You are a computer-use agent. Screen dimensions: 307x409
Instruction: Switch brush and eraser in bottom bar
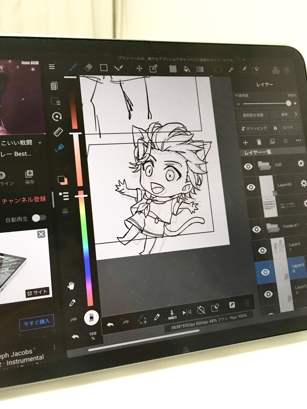tap(142, 319)
